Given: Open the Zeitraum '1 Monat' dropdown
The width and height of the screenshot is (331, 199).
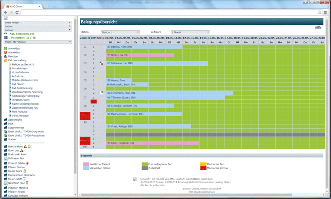Looking at the screenshot, I should (x=190, y=32).
